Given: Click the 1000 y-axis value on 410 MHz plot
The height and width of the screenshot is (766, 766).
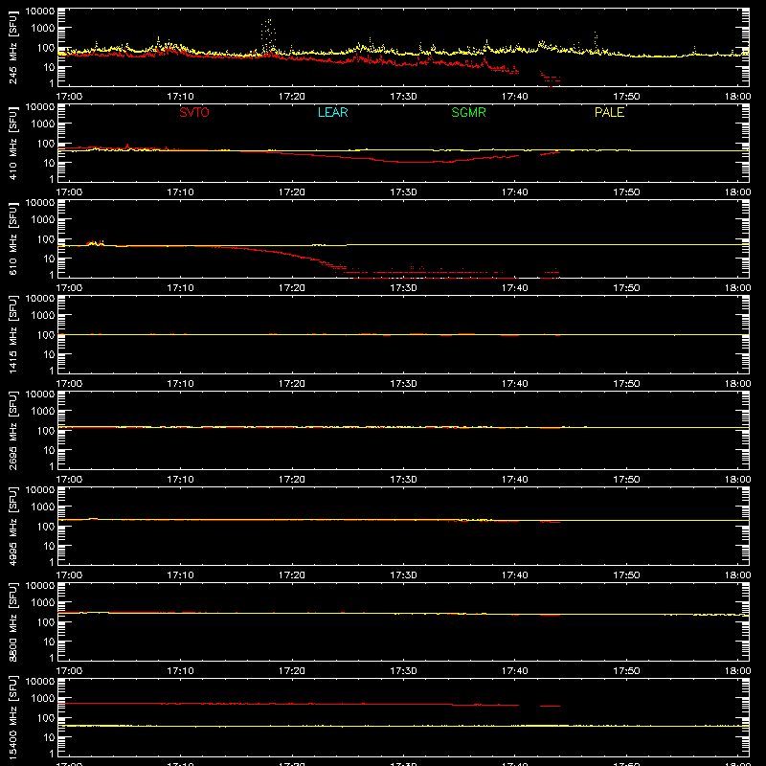Looking at the screenshot, I should click(43, 124).
